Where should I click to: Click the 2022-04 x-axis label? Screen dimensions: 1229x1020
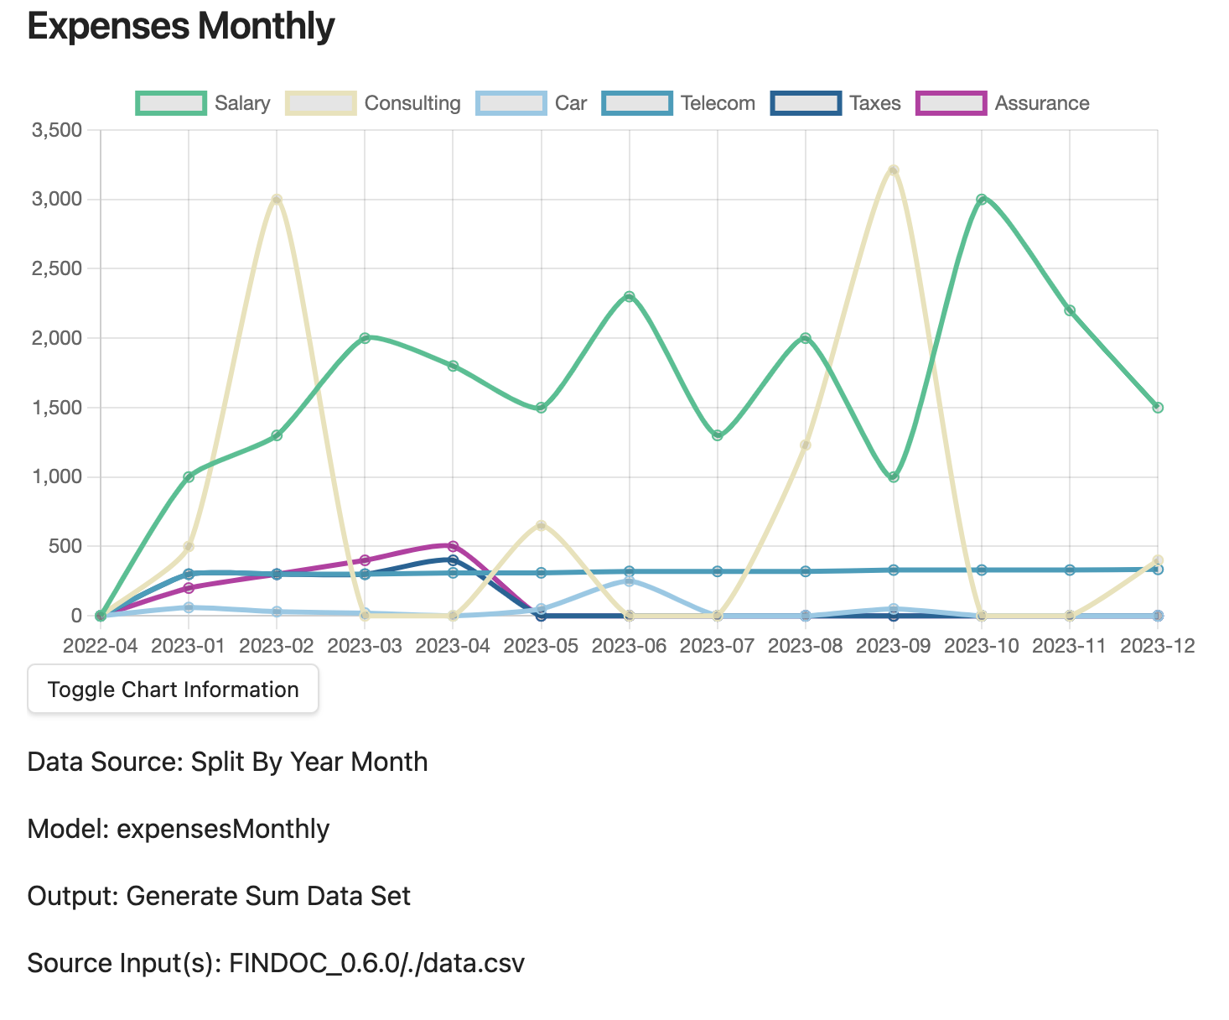tap(101, 645)
